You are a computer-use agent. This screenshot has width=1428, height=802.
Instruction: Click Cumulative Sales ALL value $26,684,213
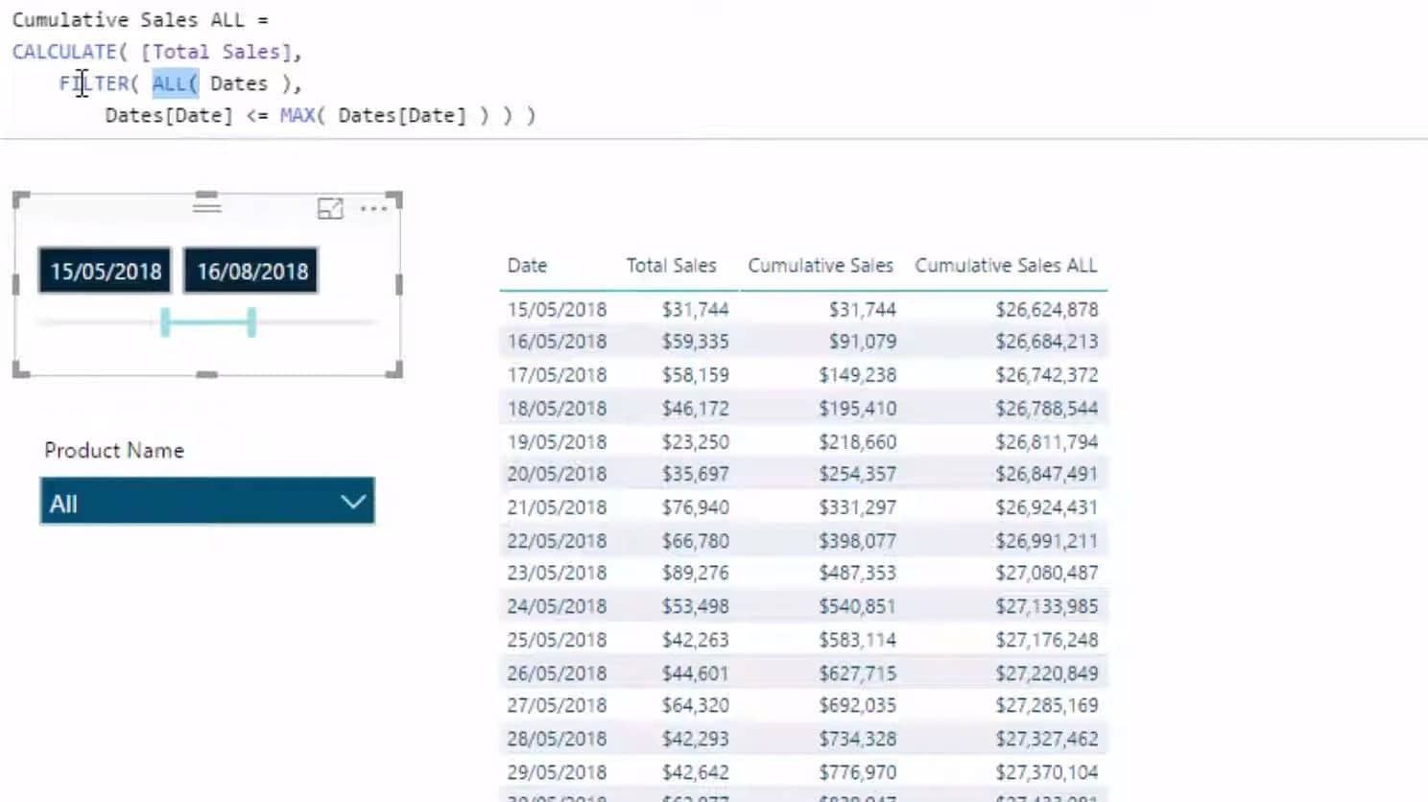click(1046, 342)
